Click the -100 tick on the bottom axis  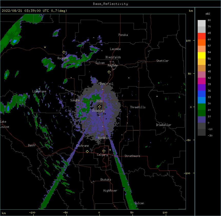32,213
